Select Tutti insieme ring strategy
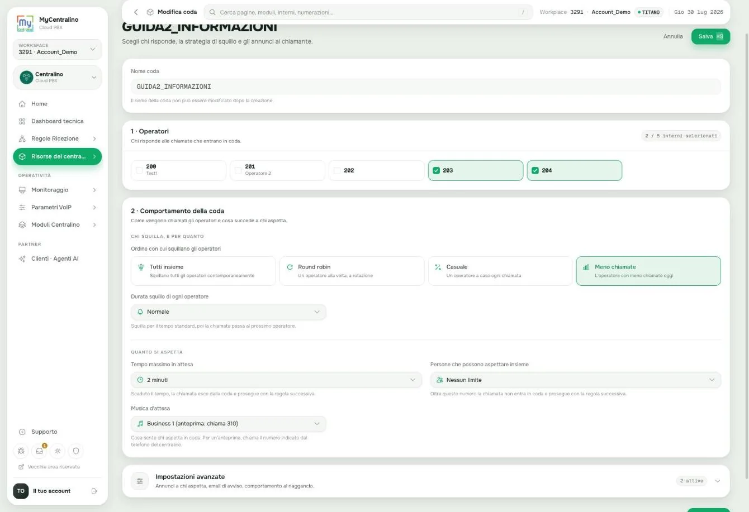The image size is (749, 512). click(203, 271)
